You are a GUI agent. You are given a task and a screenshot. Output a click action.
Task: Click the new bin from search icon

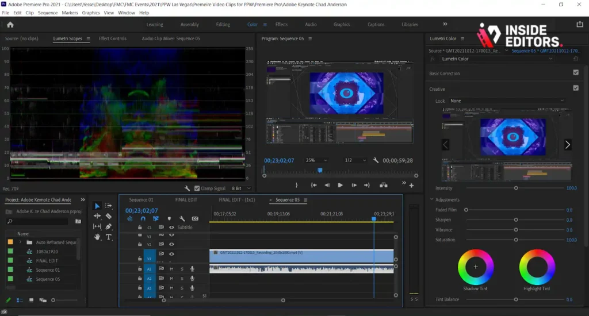(x=78, y=221)
